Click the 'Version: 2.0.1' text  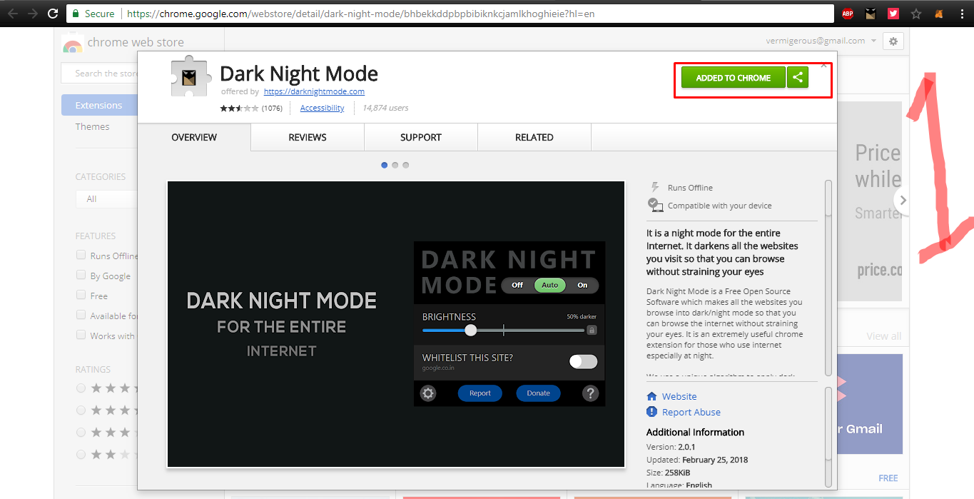pyautogui.click(x=670, y=447)
